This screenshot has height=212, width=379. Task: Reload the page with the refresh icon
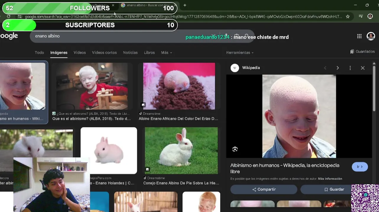tap(9, 16)
